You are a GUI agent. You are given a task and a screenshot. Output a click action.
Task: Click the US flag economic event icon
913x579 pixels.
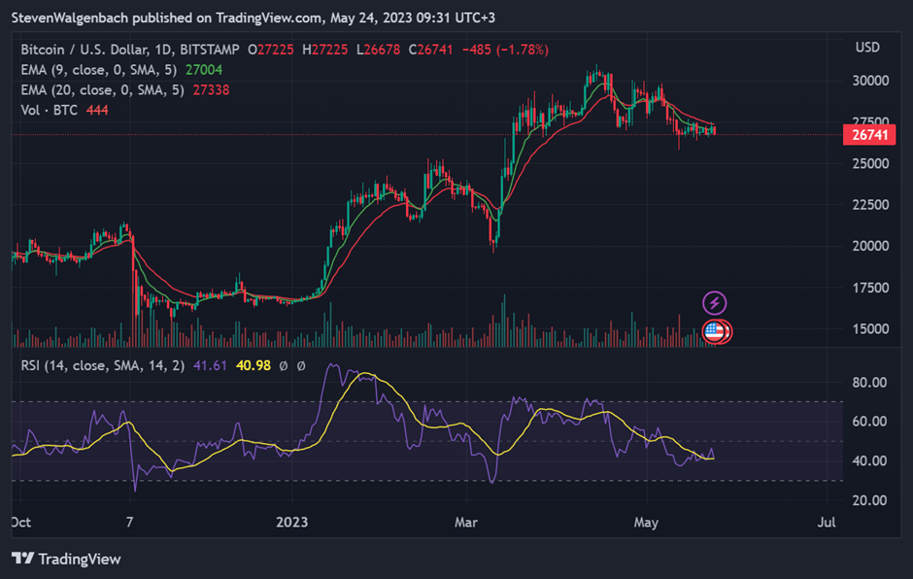click(715, 331)
